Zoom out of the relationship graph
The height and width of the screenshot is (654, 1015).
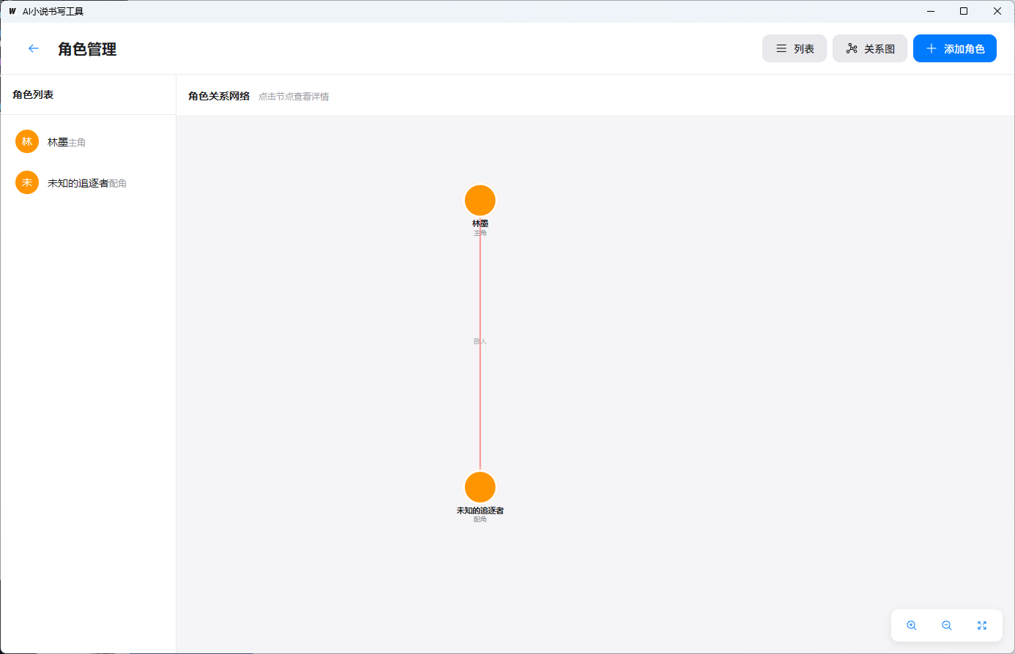(946, 625)
